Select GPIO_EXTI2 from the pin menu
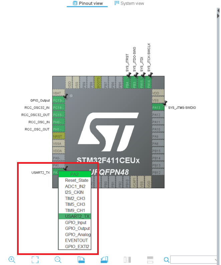 click(x=77, y=247)
